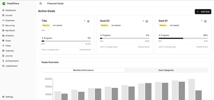Screen dimensions: 214x100
Task: Click the Recurring refresh icon
Action: [x=3, y=25]
